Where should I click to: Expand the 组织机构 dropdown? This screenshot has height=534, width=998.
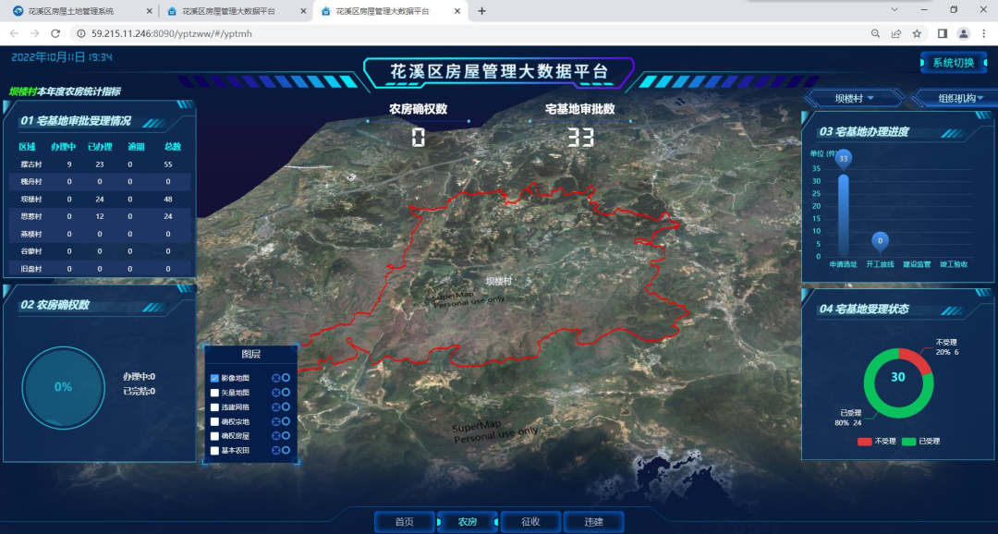click(x=955, y=98)
